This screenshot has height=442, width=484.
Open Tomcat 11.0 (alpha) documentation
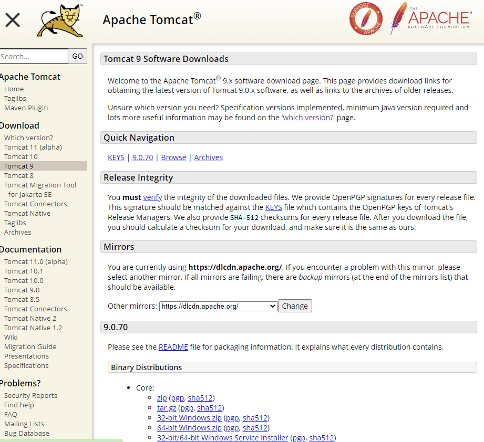coord(36,262)
